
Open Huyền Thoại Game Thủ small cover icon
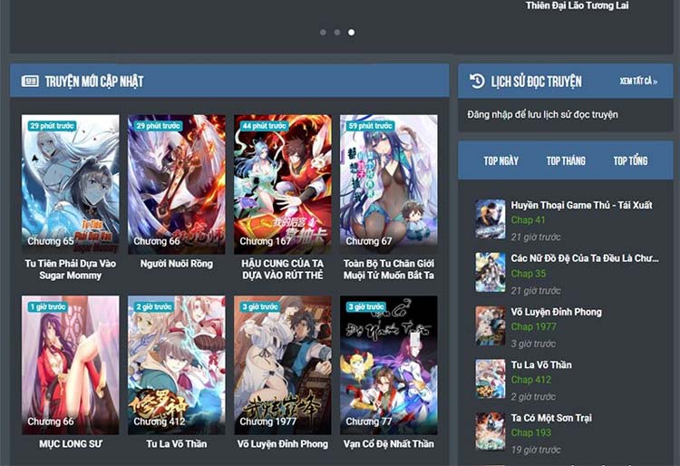click(491, 219)
